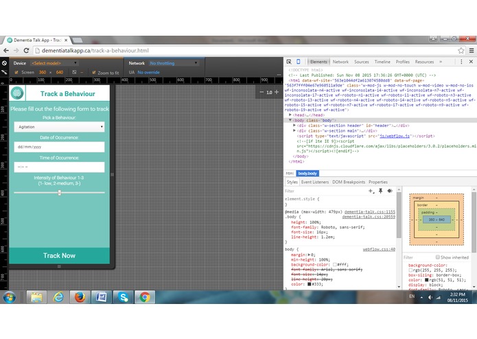
Task: Add a new style rule plus icon
Action: [371, 191]
